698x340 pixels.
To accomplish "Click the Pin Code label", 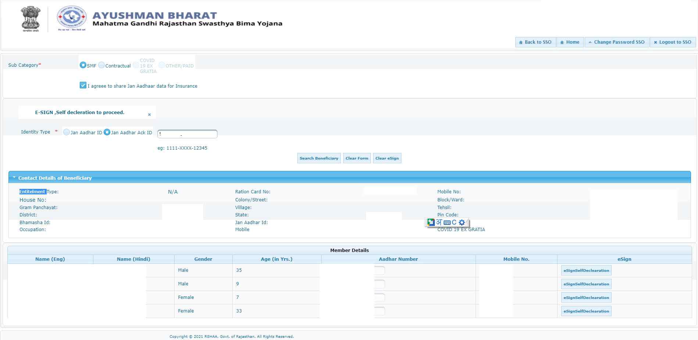I will pos(448,215).
